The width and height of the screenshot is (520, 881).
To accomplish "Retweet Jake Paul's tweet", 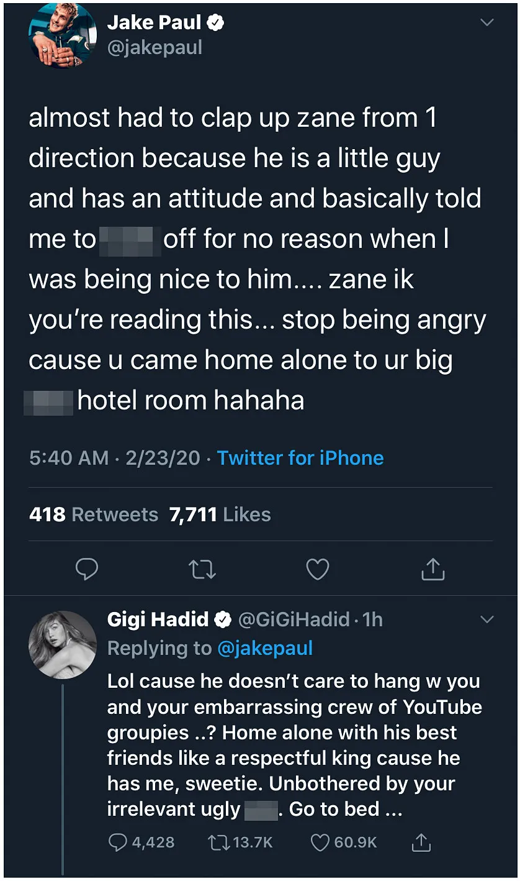I will pyautogui.click(x=202, y=568).
